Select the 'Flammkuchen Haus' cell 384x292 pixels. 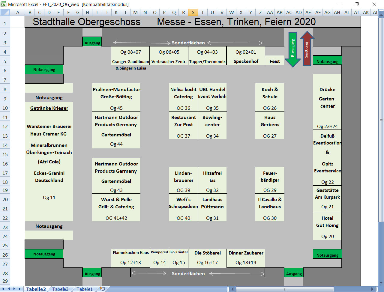click(x=131, y=253)
